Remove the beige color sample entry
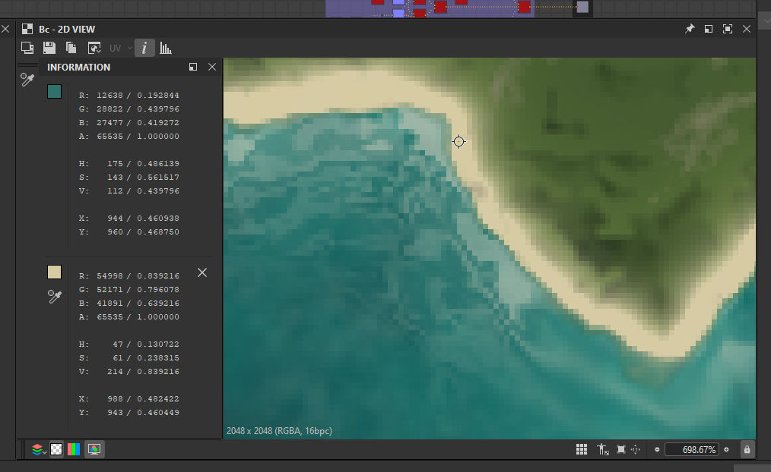 click(x=202, y=272)
